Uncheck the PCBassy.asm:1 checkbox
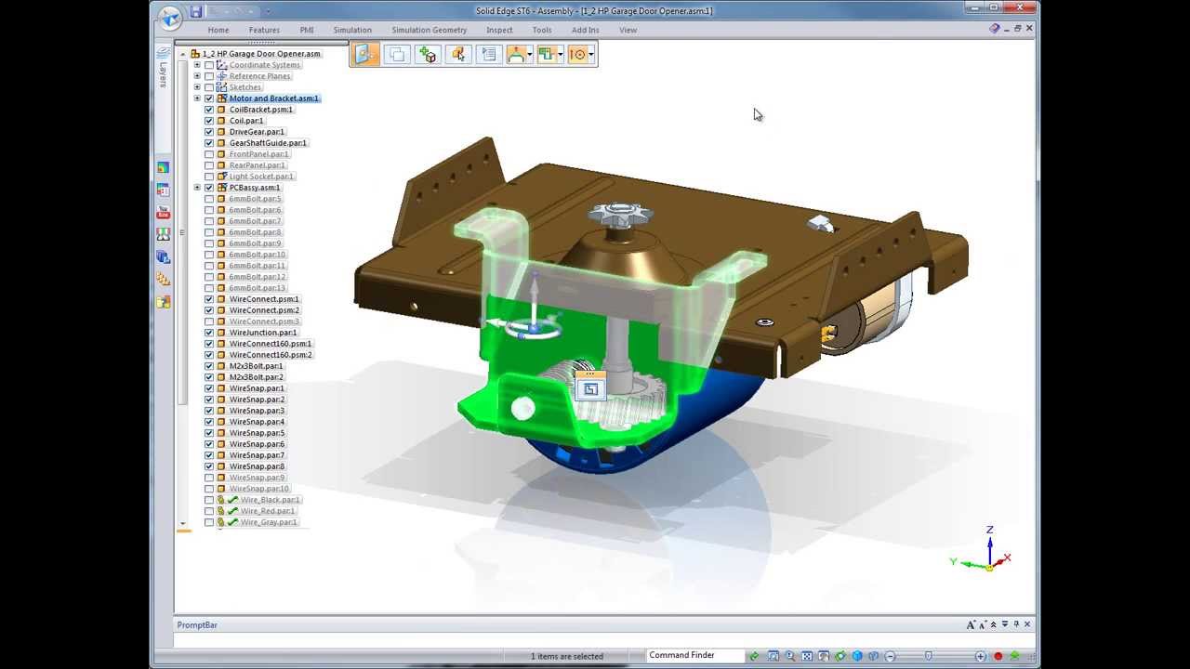 (x=209, y=188)
